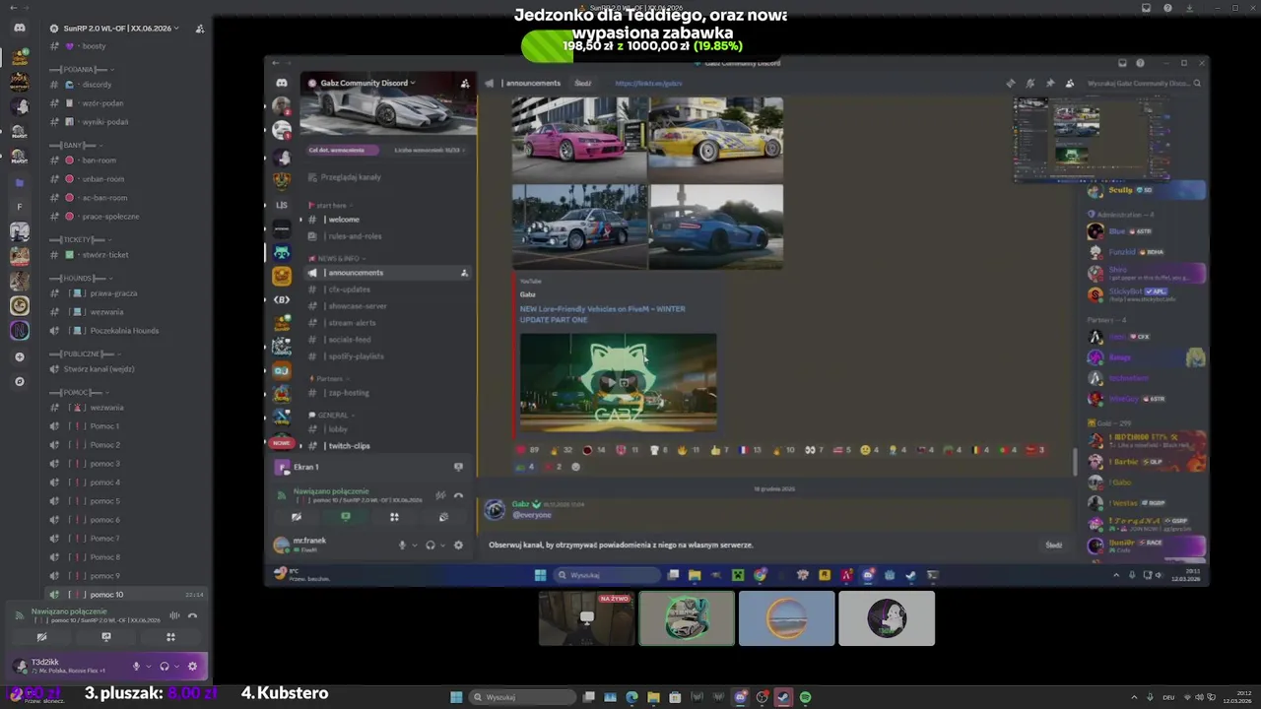
Task: Expand the Gabz Community Discord server dropdown
Action: coord(364,84)
